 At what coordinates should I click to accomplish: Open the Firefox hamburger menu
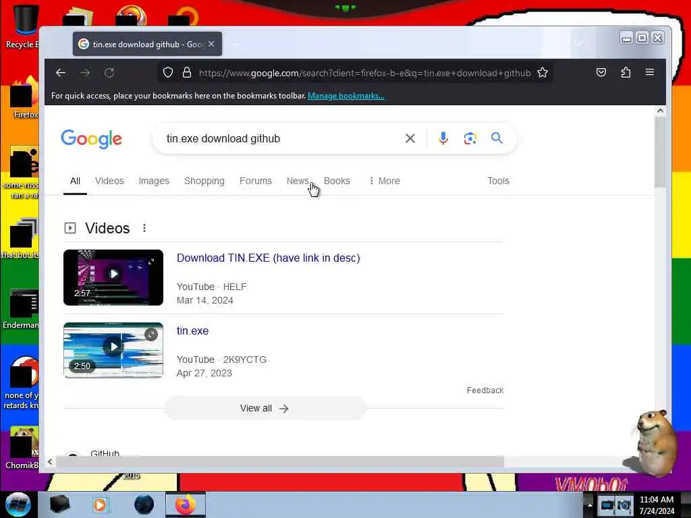650,72
